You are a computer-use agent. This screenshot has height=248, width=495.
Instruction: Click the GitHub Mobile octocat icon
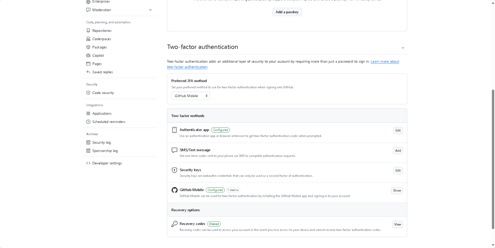(175, 190)
